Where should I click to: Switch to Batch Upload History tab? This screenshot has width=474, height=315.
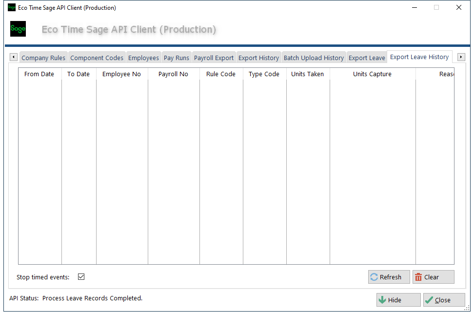(314, 58)
